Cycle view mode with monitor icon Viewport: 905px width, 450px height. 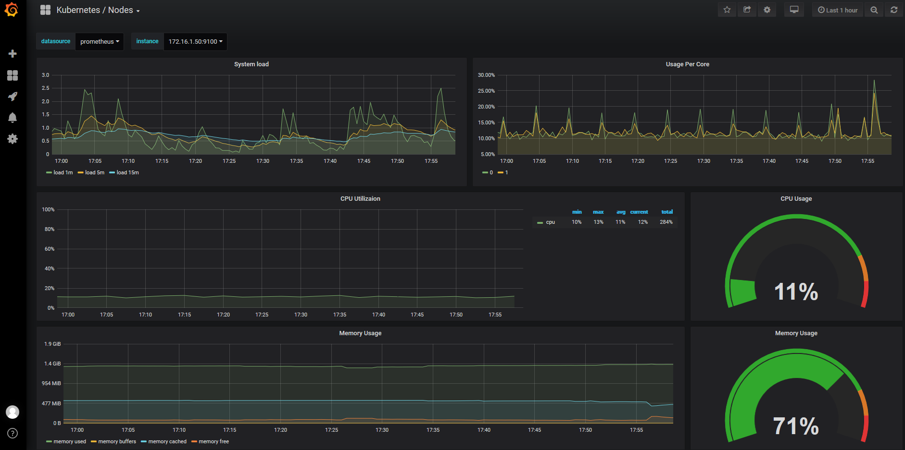(x=794, y=10)
